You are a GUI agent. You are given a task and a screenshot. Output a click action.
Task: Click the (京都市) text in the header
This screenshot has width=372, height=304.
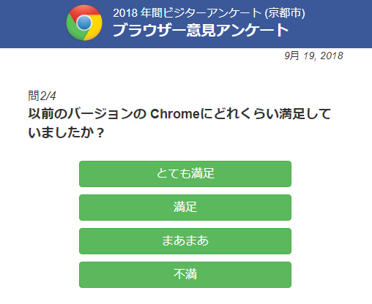[x=285, y=13]
